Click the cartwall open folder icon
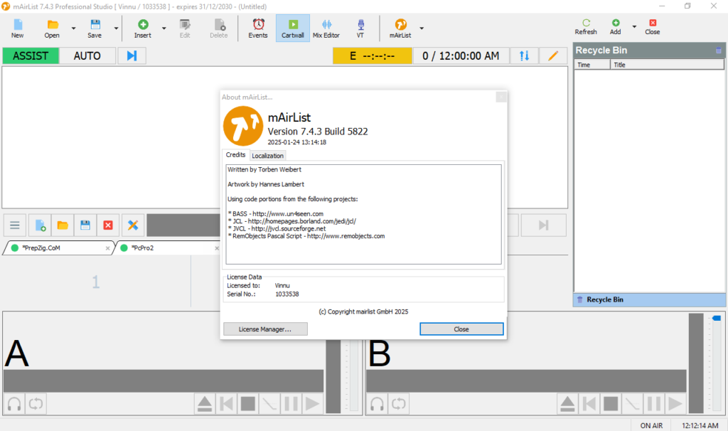The height and width of the screenshot is (431, 728). (x=63, y=225)
